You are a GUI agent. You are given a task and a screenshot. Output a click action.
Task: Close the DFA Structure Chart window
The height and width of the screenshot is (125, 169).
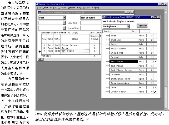158,17
